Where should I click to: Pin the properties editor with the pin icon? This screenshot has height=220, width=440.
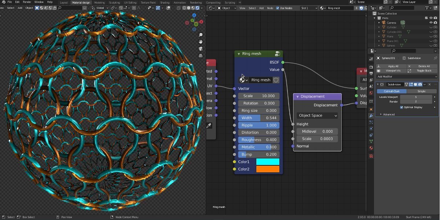click(435, 58)
